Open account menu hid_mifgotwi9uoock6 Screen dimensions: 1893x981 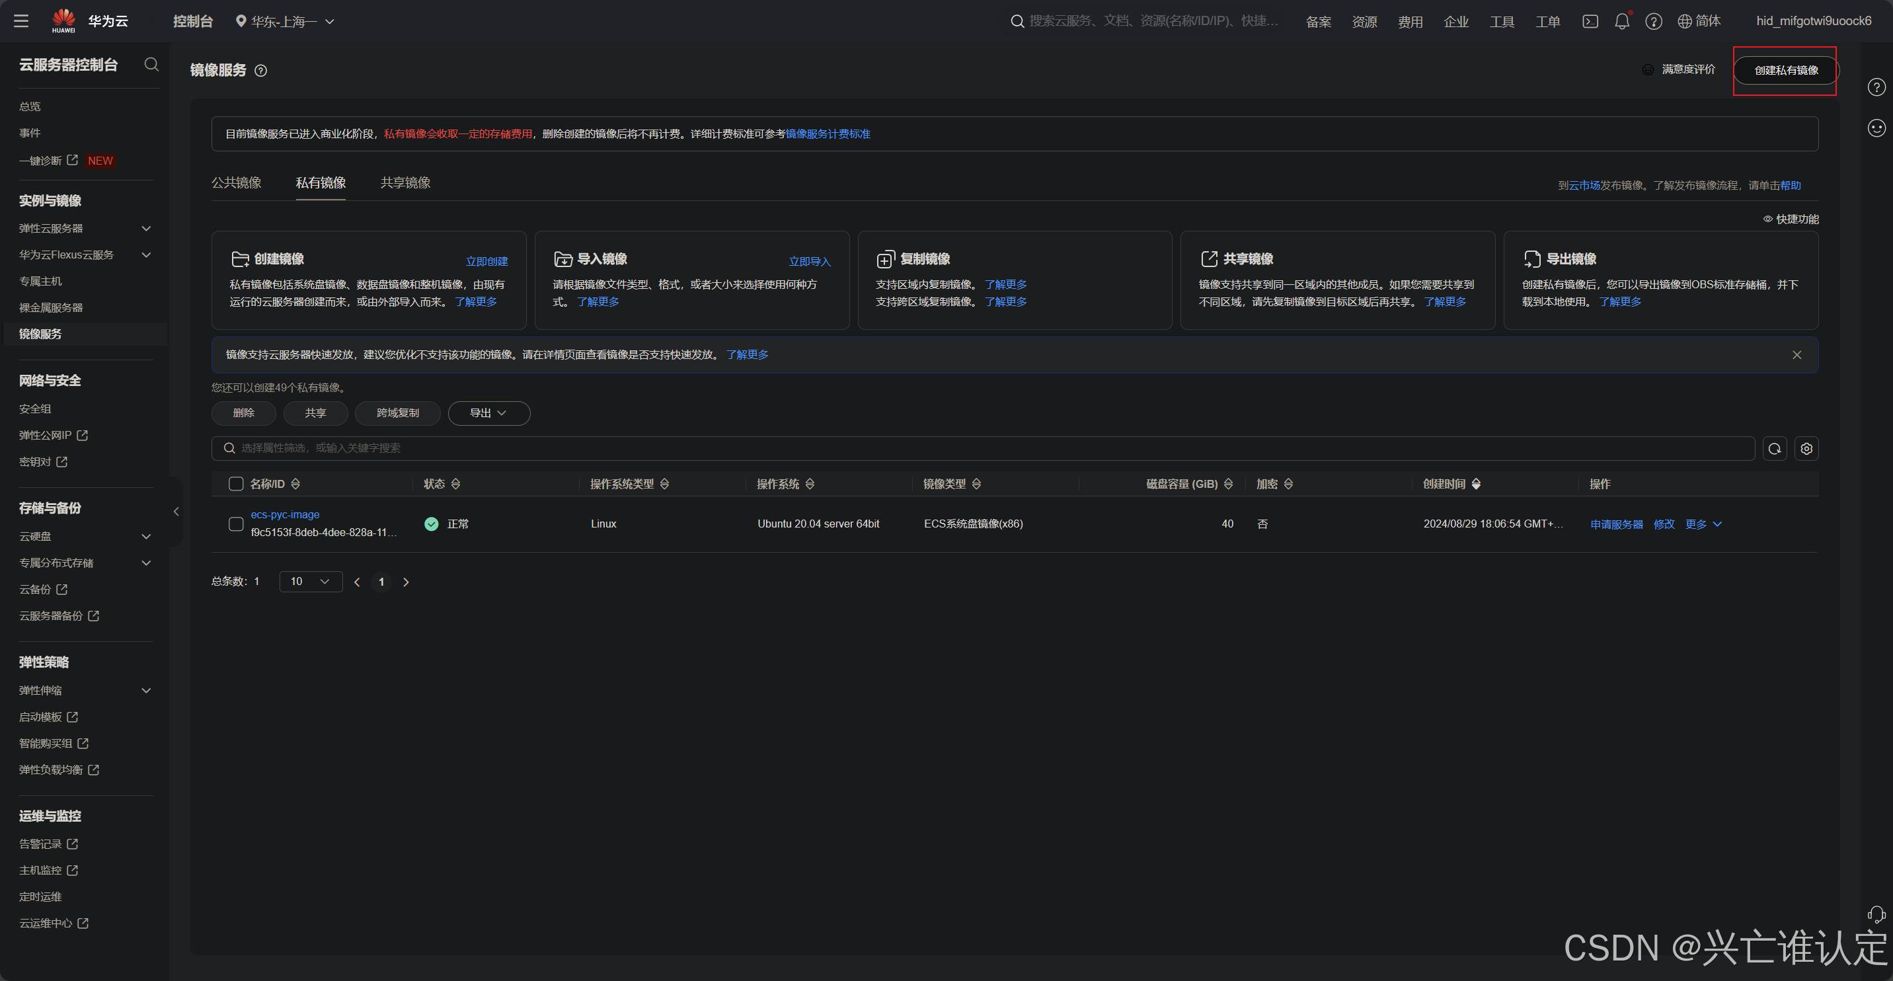1814,21
